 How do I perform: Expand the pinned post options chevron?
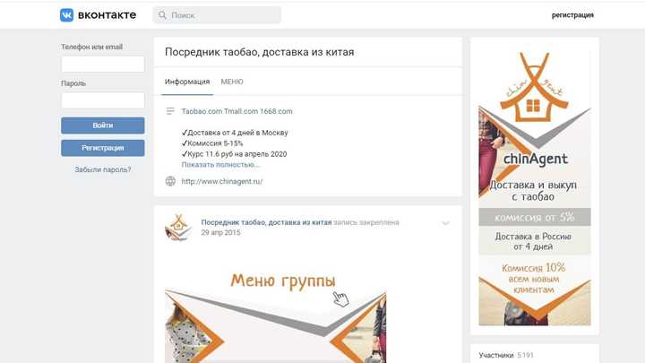(x=445, y=223)
